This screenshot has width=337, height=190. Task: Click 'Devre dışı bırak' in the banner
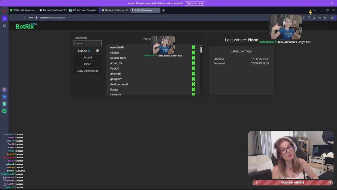[195, 3]
